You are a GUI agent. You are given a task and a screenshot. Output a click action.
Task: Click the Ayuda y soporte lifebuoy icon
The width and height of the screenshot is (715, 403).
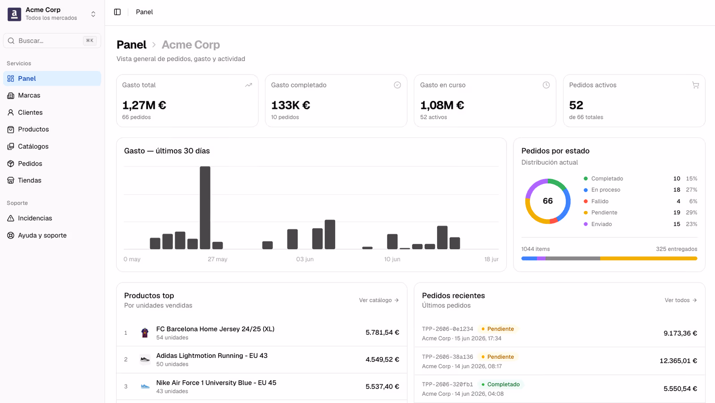pyautogui.click(x=11, y=235)
